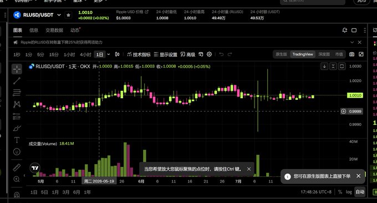This screenshot has height=203, width=377.
Task: Pick the ruler measure tool
Action: pos(17,168)
